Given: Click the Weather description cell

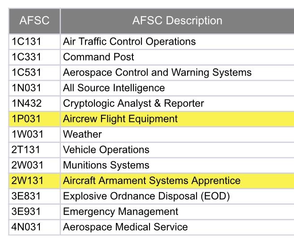Looking at the screenshot, I should (82, 134).
